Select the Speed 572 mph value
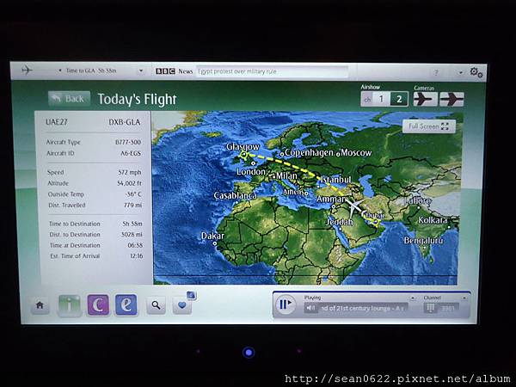The width and height of the screenshot is (516, 387). [x=130, y=172]
